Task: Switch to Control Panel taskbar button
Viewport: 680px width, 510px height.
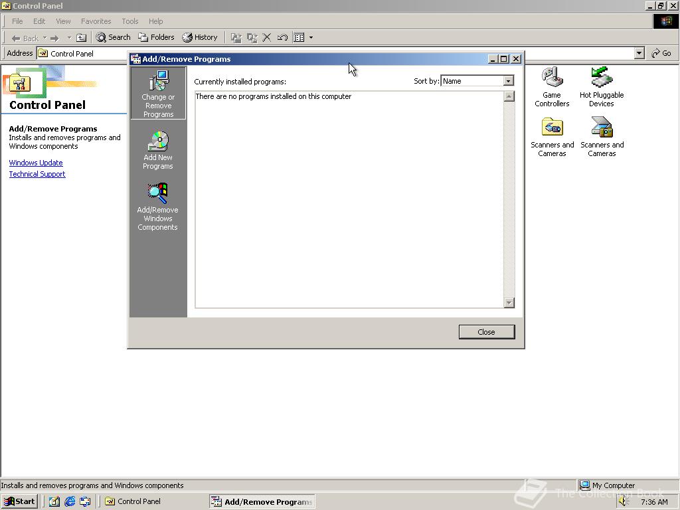Action: (x=154, y=502)
